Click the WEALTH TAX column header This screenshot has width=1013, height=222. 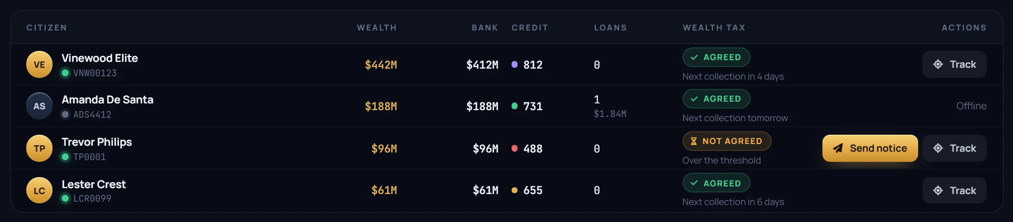pyautogui.click(x=714, y=28)
